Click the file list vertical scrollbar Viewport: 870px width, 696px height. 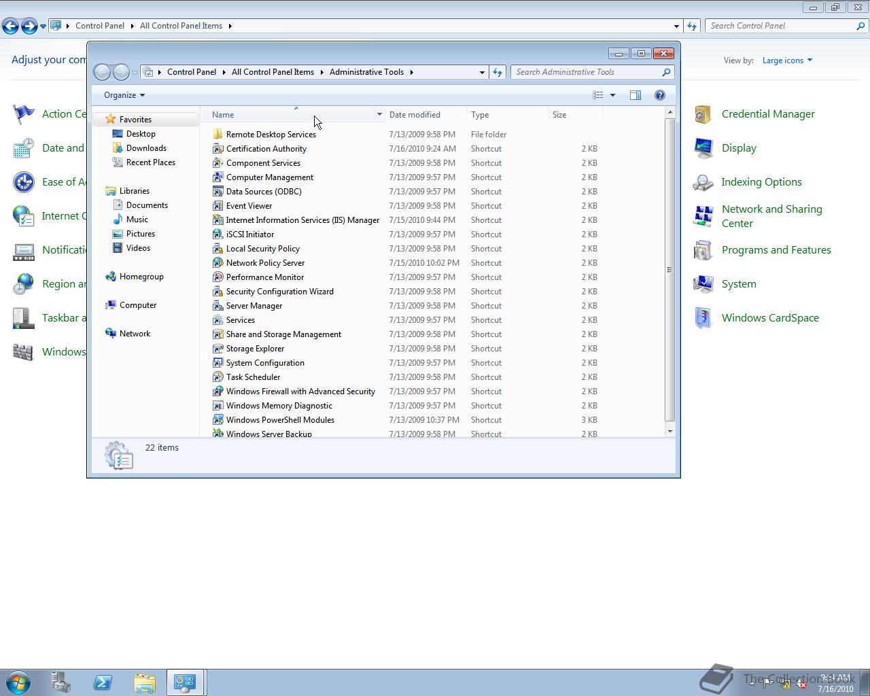click(x=669, y=270)
